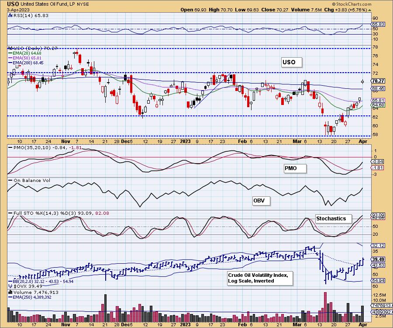Click the 'EMA(50) 65.81' legend entry
This screenshot has height=328, width=393.
tap(25, 58)
